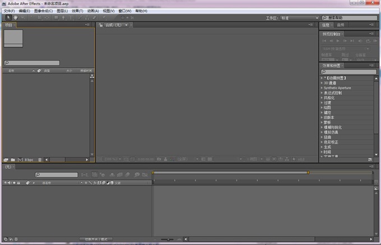Expand the Synthetic Aperture effects category
This screenshot has width=381, height=245.
coord(322,88)
